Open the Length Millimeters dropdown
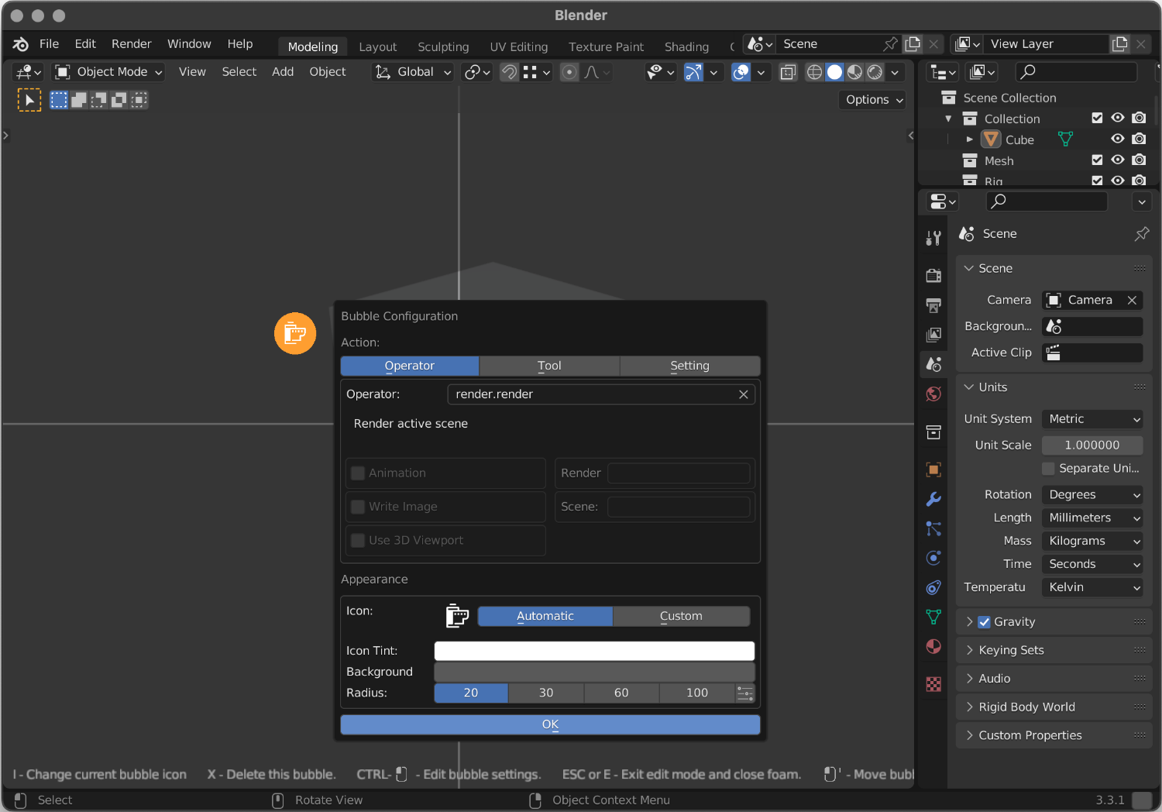The image size is (1162, 812). pos(1092,518)
